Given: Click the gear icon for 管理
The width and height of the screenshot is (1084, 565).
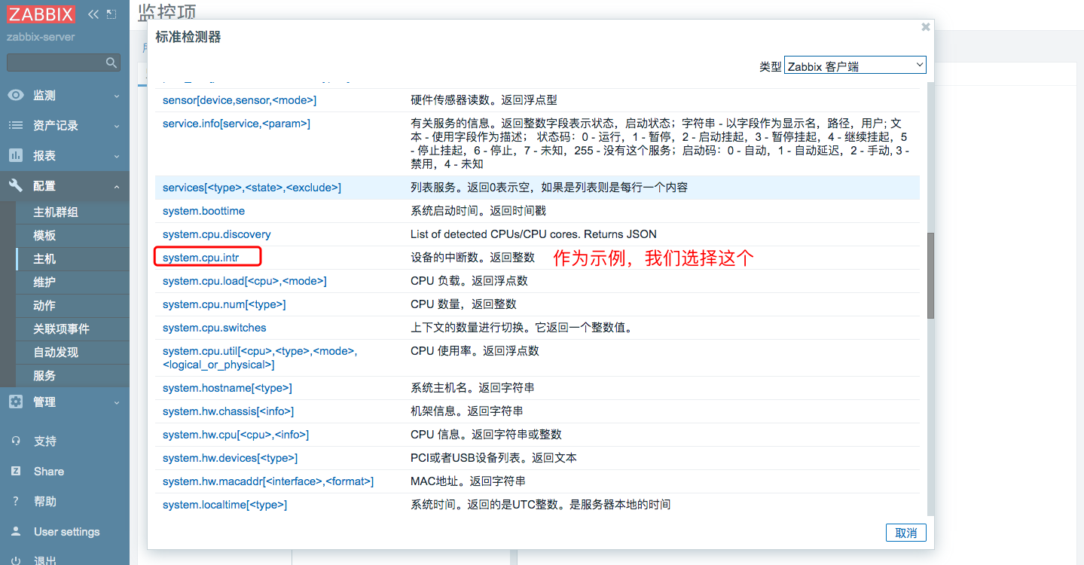Looking at the screenshot, I should click(x=16, y=402).
